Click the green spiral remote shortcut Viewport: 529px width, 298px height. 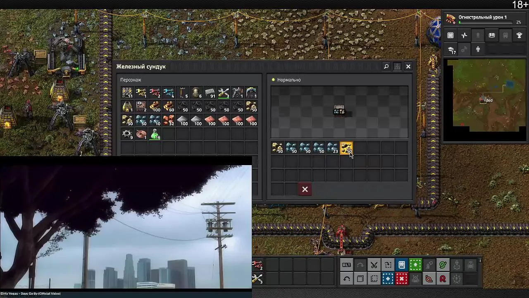(x=443, y=265)
